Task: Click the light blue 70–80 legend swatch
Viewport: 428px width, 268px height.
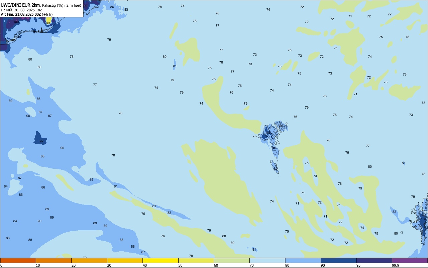Action: click(x=267, y=260)
